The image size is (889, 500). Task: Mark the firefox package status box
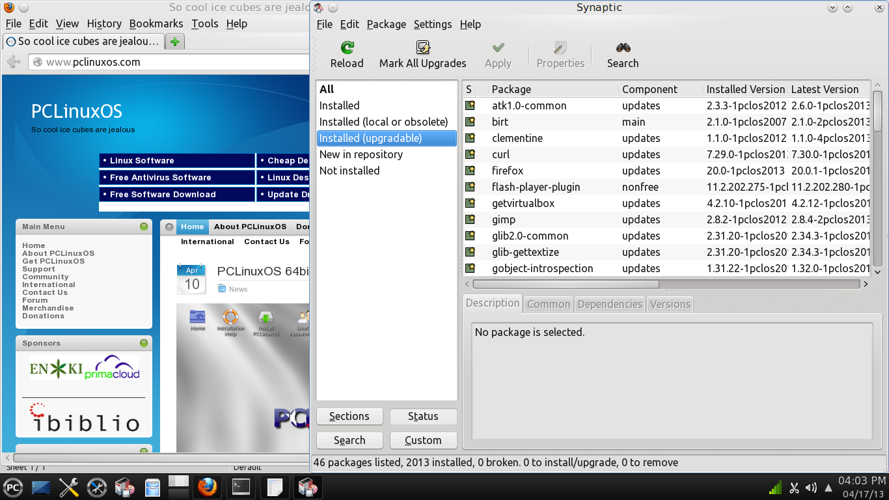(x=470, y=171)
